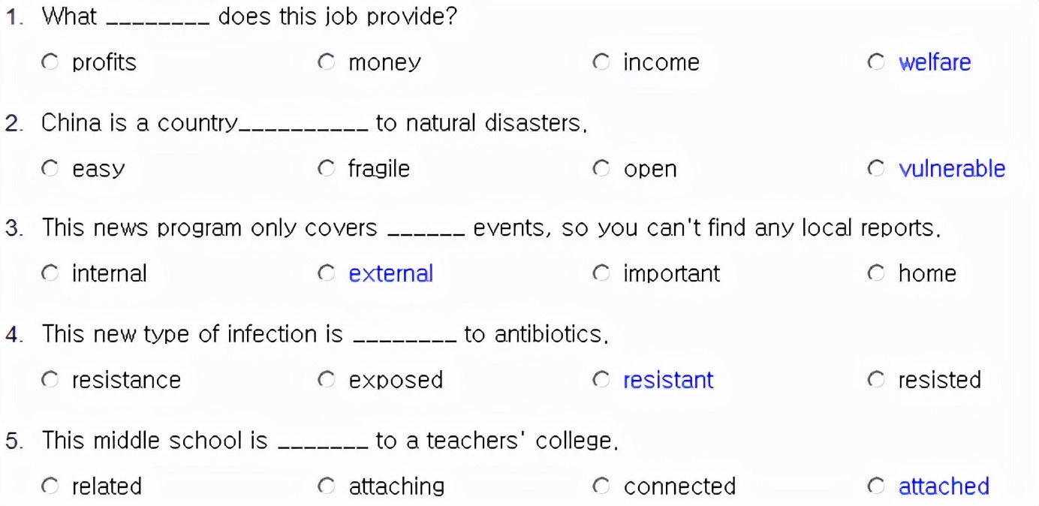1039x506 pixels.
Task: Select 'exposed' for question 4
Action: (x=326, y=380)
